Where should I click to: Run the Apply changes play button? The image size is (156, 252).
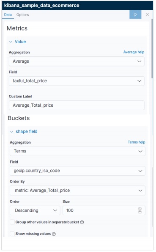coord(135,14)
